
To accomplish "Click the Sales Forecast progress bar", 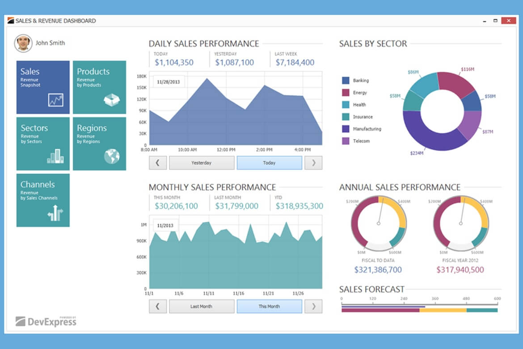I will point(419,310).
